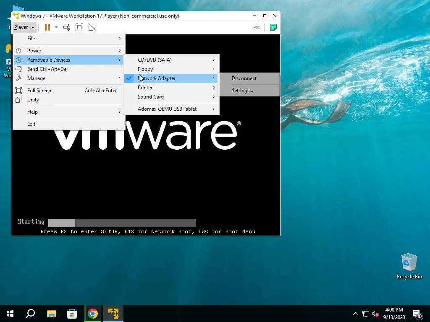Open the Windows Start menu
The image size is (430, 322).
10,314
